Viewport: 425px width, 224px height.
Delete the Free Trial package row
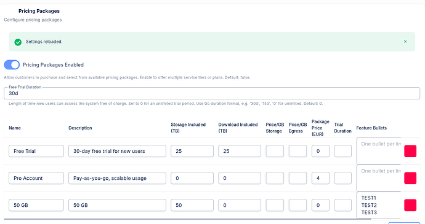[x=410, y=151]
